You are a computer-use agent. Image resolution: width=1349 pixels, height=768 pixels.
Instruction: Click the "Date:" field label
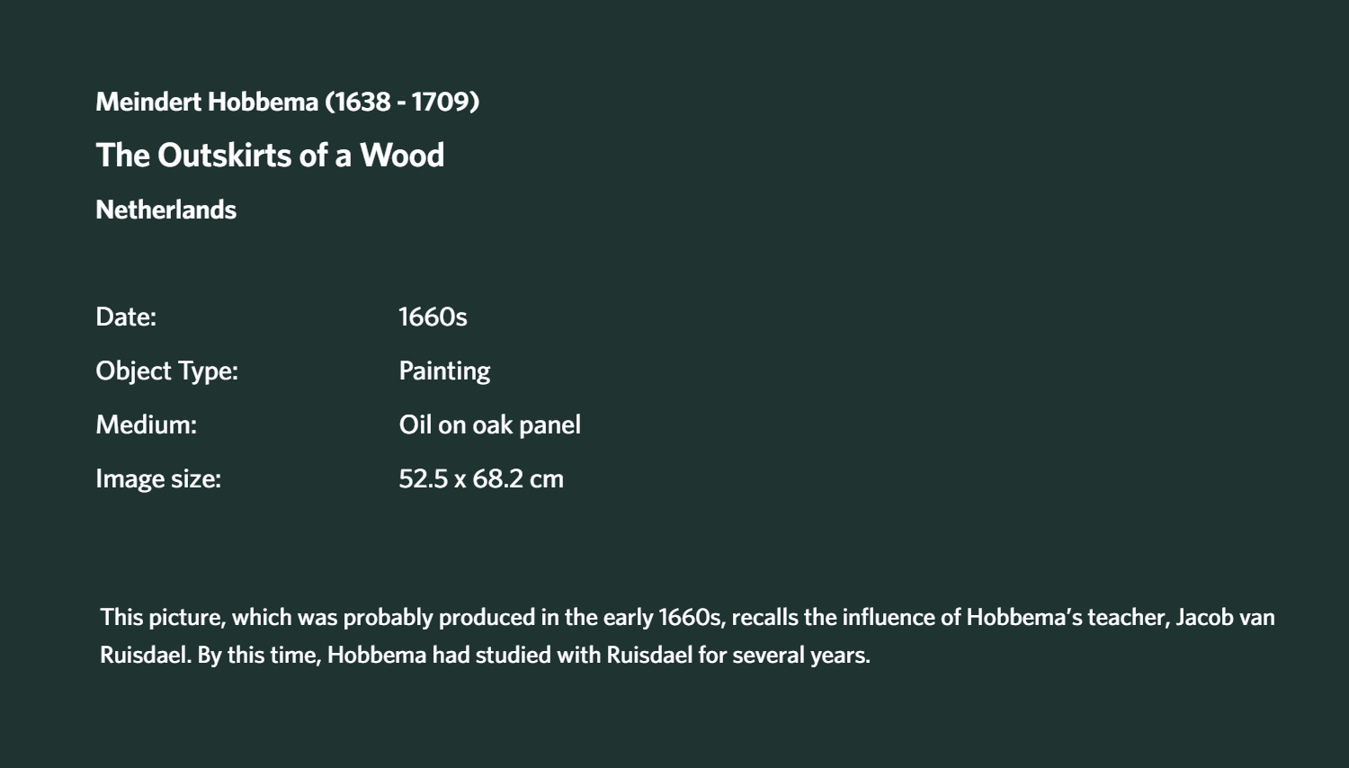(x=126, y=317)
